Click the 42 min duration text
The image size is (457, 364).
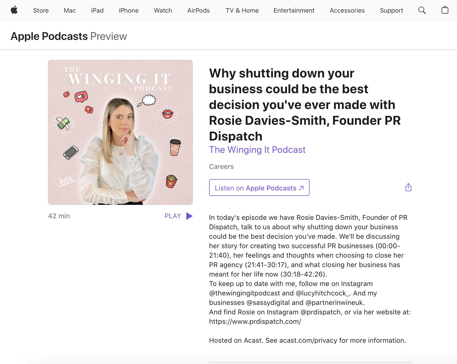[59, 216]
